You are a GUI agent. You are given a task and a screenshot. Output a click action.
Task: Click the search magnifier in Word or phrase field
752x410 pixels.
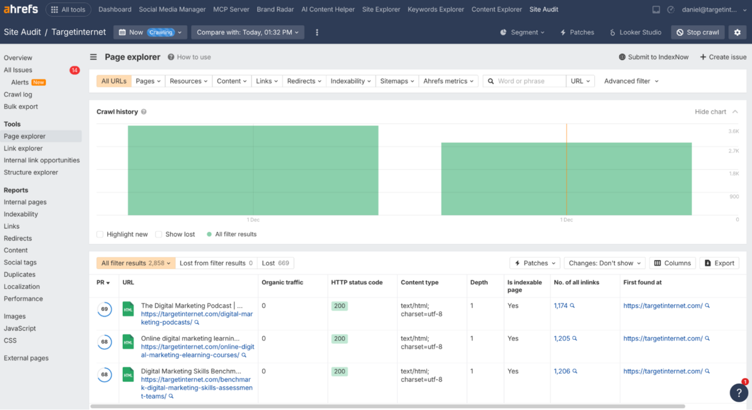(491, 81)
